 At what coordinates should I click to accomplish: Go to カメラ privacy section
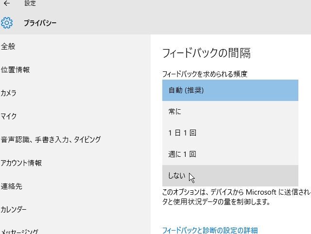pos(8,93)
